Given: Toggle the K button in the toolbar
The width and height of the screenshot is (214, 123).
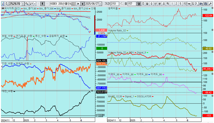Looking at the screenshot, I should click(x=42, y=4).
